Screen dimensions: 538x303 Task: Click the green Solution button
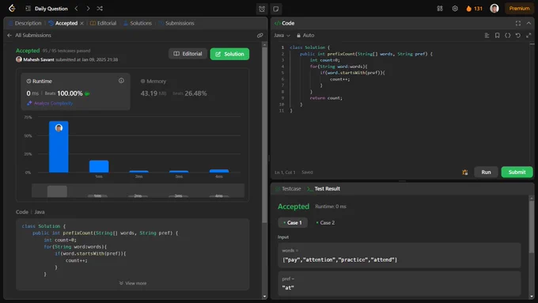click(229, 54)
